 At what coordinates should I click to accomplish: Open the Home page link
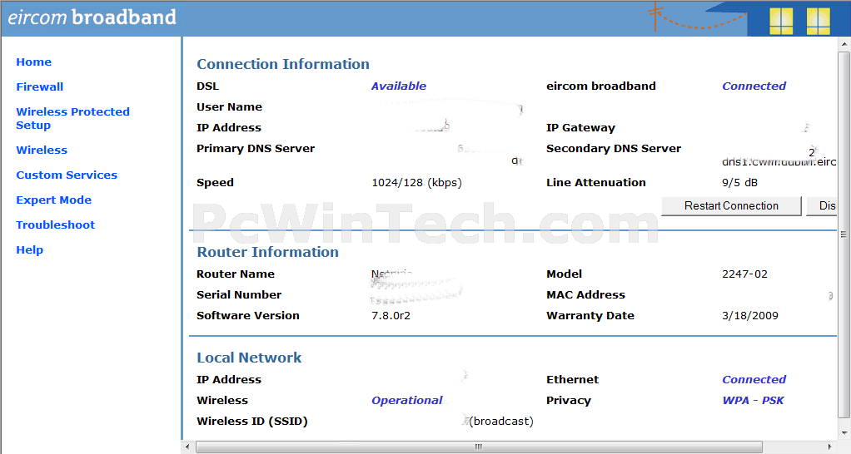[33, 62]
